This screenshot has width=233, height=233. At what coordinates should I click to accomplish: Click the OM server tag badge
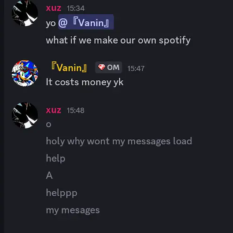point(109,67)
